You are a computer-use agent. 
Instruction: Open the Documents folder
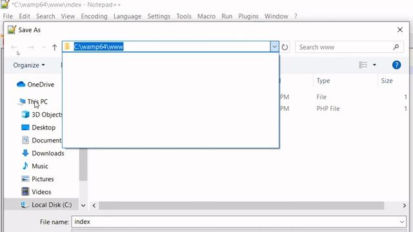pyautogui.click(x=41, y=140)
